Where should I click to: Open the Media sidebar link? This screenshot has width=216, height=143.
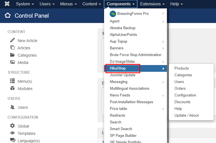point(23,63)
